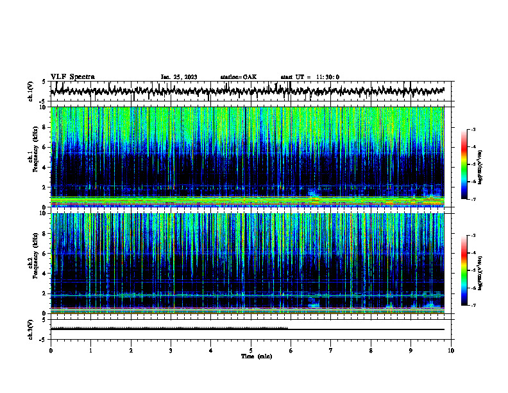
Task: Click the '-3' label on ch.1 color bar
Action: 473,130
